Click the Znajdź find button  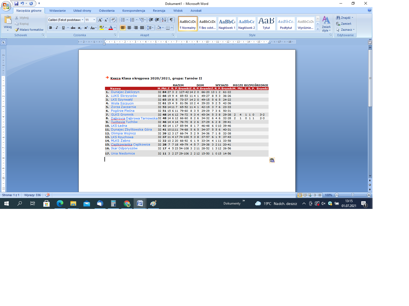pos(345,18)
